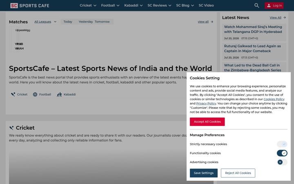Enable Advertising cookies toggle
The width and height of the screenshot is (294, 184).
coord(282,162)
